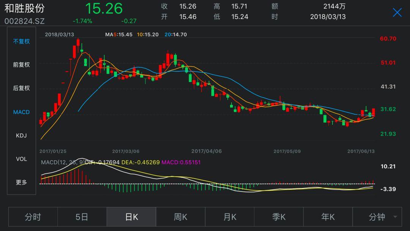Switch indicator to KDJ
This screenshot has height=231, width=410.
click(x=21, y=136)
